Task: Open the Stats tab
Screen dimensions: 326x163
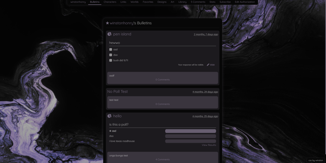Action: (212, 2)
